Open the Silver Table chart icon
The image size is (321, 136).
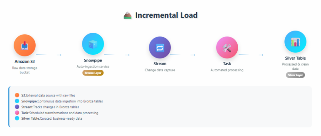tap(295, 42)
